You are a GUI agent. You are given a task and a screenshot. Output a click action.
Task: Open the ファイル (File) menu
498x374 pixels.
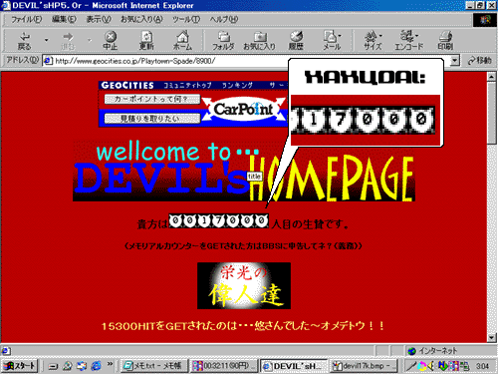tap(27, 19)
